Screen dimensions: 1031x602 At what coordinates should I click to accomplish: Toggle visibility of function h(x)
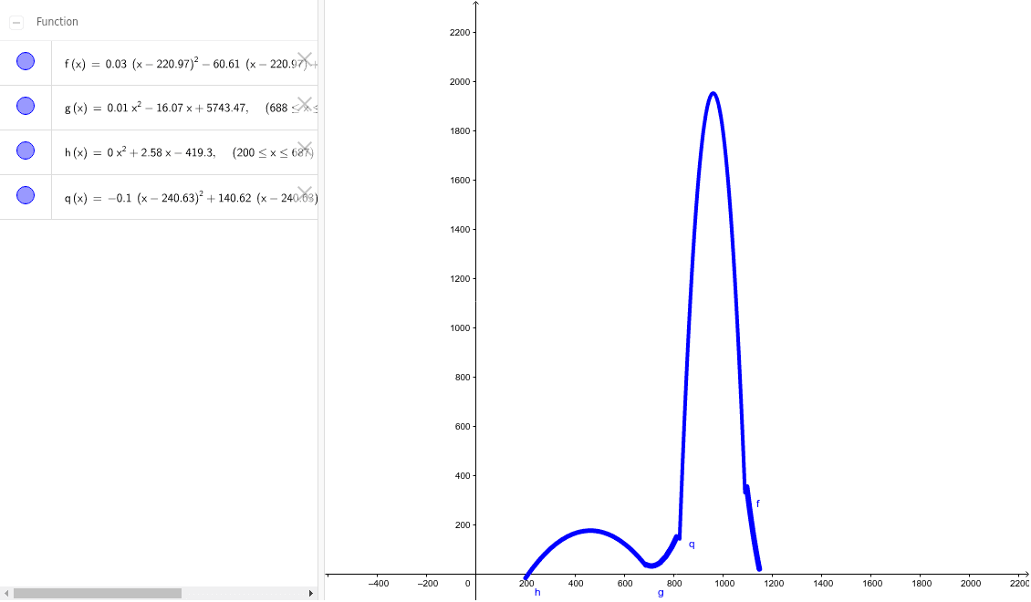(x=25, y=151)
